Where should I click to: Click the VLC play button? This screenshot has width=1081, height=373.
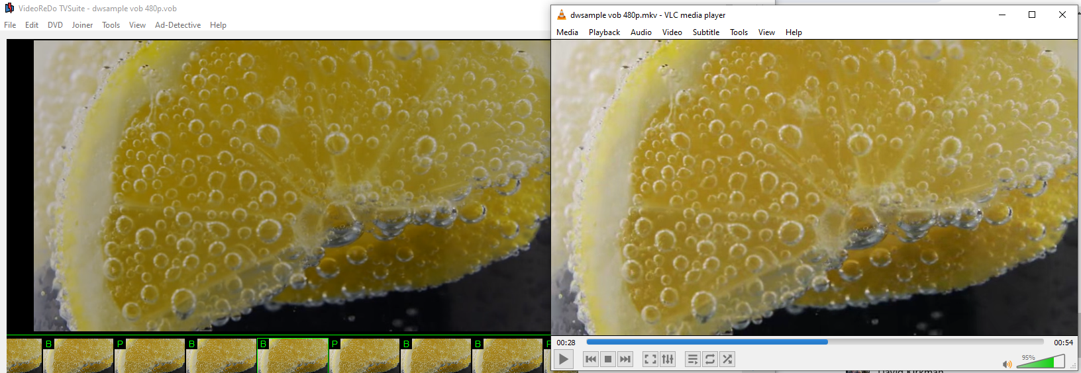coord(564,359)
